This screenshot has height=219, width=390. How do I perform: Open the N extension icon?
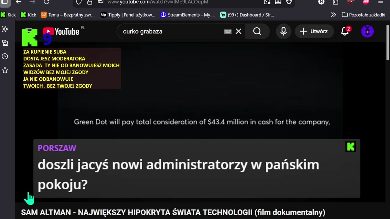point(321,2)
